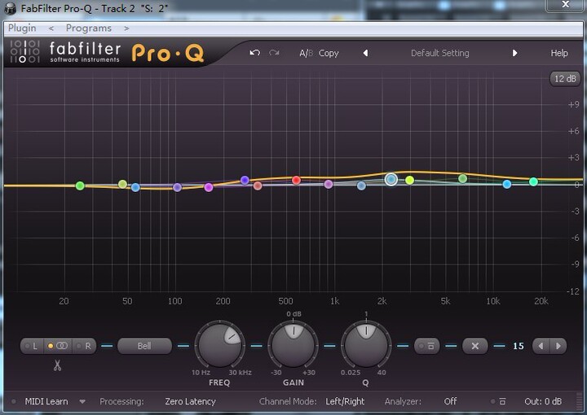
Task: Select the red band dot near 500 Hz
Action: pyautogui.click(x=296, y=181)
